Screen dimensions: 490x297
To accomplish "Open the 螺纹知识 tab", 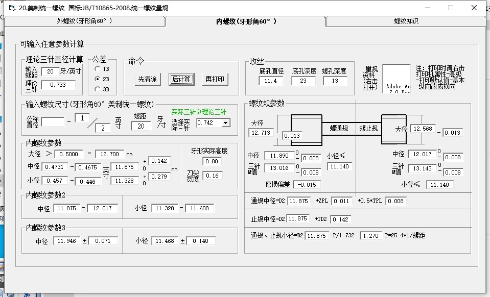I will coord(406,21).
